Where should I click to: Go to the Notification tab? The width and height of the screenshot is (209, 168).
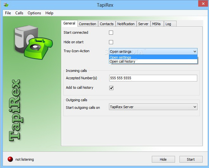coord(126,24)
